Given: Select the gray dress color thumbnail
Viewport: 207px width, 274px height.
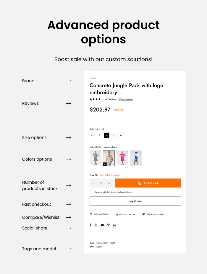Looking at the screenshot, I should click(96, 158).
